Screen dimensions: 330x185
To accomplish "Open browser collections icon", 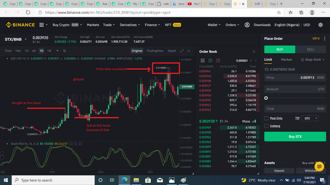I will click(301, 12).
